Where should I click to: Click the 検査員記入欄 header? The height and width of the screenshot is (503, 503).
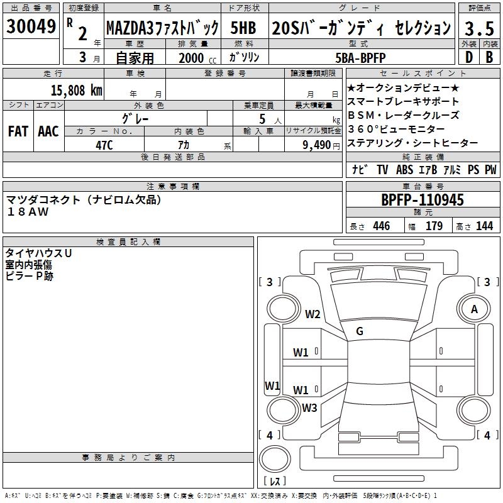pyautogui.click(x=128, y=242)
